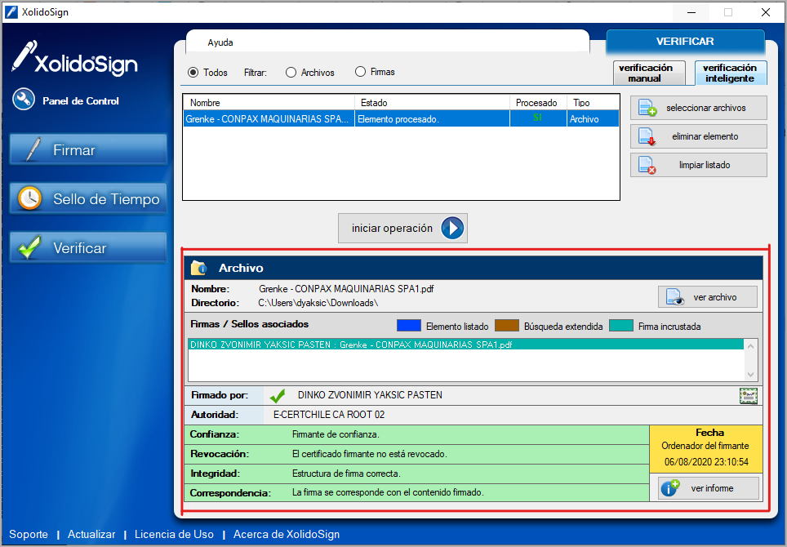Switch to verificación inteligente tab
This screenshot has width=787, height=547.
pos(731,73)
